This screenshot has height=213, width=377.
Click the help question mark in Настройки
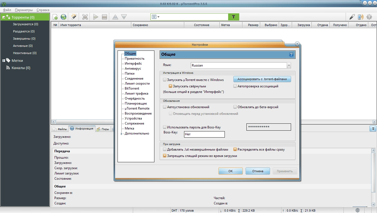tap(291, 55)
